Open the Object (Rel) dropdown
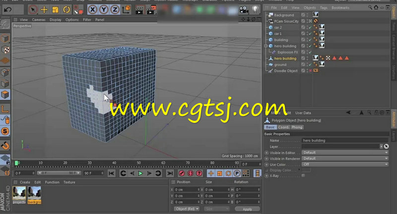The width and height of the screenshot is (397, 214). pos(187,209)
